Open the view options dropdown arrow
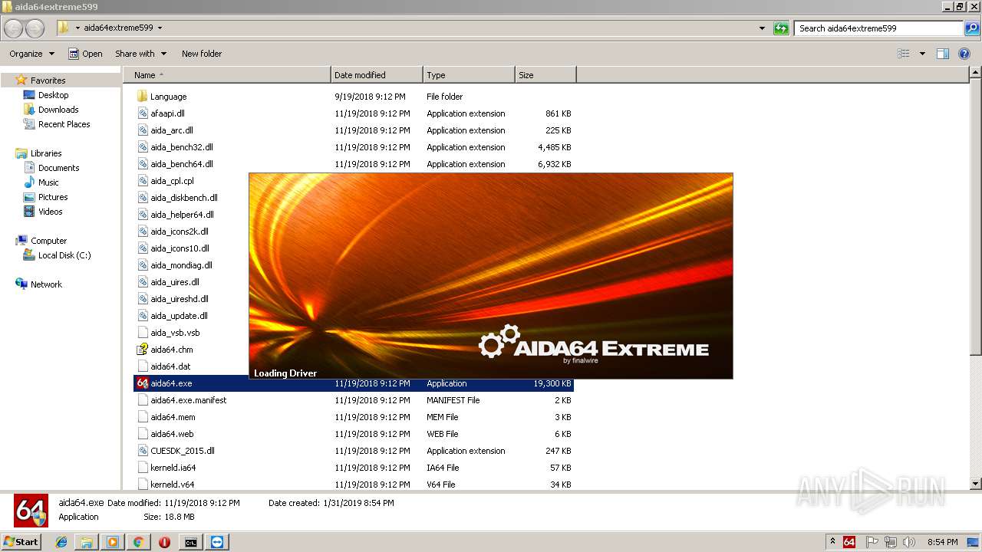982x552 pixels. (922, 54)
